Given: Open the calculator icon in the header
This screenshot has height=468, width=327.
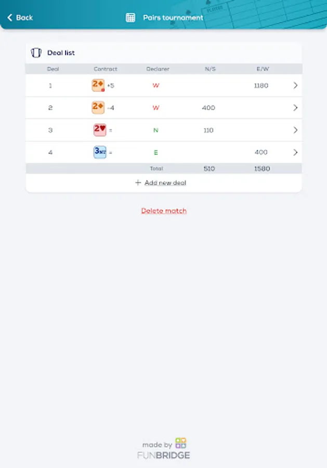Looking at the screenshot, I should [130, 17].
